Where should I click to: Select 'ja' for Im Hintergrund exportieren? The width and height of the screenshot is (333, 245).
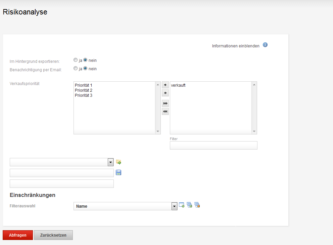coord(76,60)
